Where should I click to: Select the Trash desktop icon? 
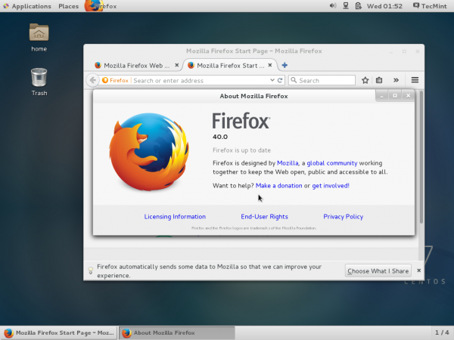point(39,82)
